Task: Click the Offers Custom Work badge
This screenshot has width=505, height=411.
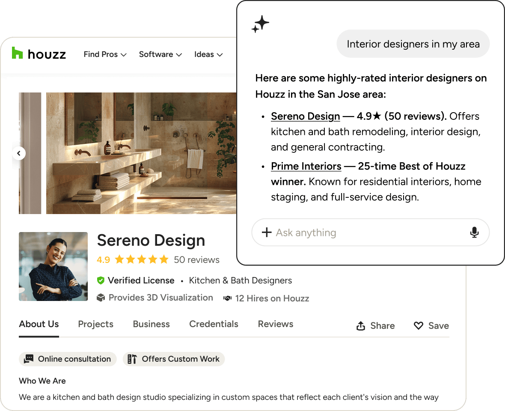Action: [174, 359]
